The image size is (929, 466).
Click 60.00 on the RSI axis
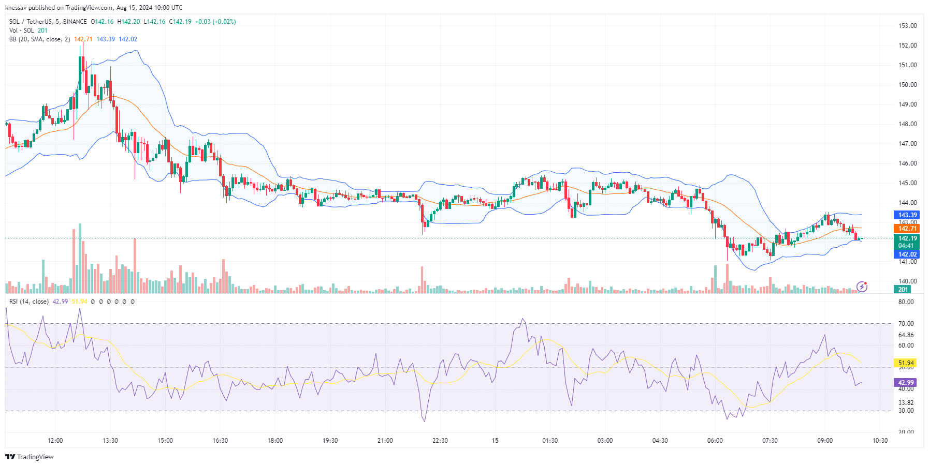(906, 345)
